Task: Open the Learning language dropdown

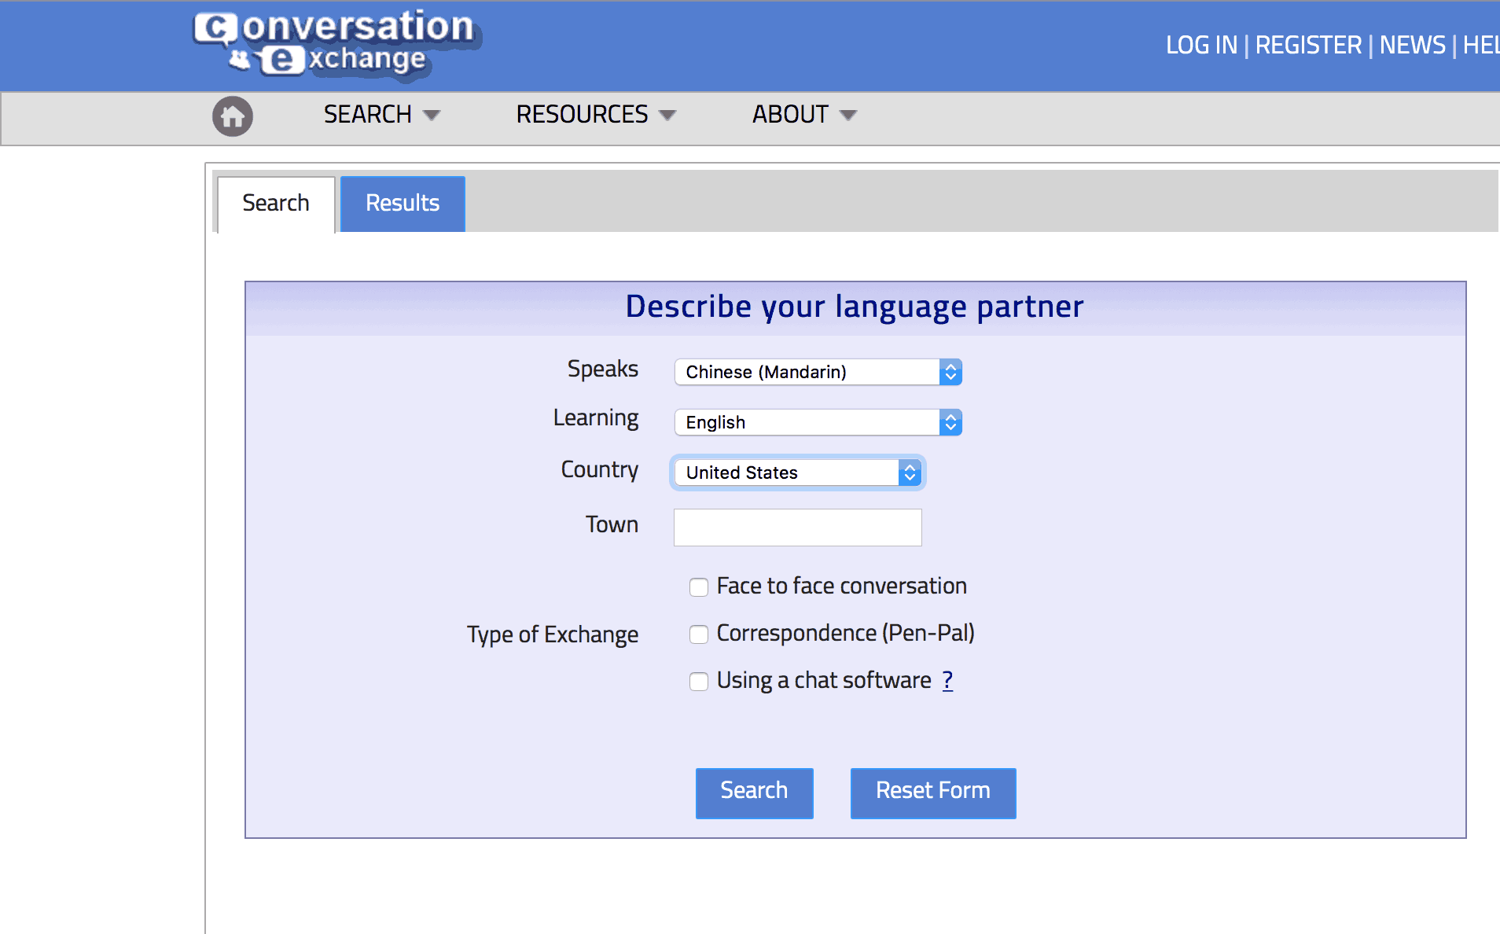Action: (818, 422)
